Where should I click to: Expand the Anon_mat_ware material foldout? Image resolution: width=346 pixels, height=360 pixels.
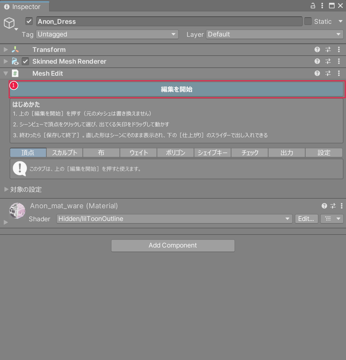[x=6, y=222]
